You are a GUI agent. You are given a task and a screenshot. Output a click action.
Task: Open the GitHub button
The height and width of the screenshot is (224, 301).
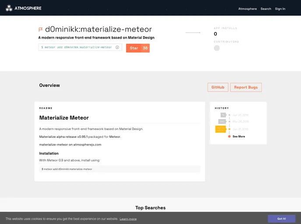point(218,87)
